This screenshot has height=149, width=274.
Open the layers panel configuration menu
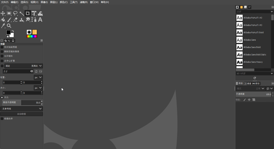(x=272, y=84)
